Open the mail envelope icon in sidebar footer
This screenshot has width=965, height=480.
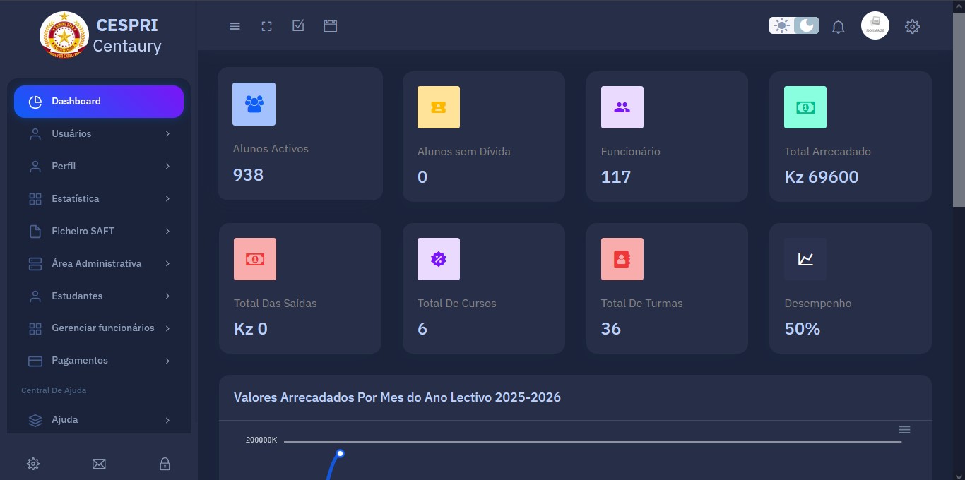tap(99, 464)
